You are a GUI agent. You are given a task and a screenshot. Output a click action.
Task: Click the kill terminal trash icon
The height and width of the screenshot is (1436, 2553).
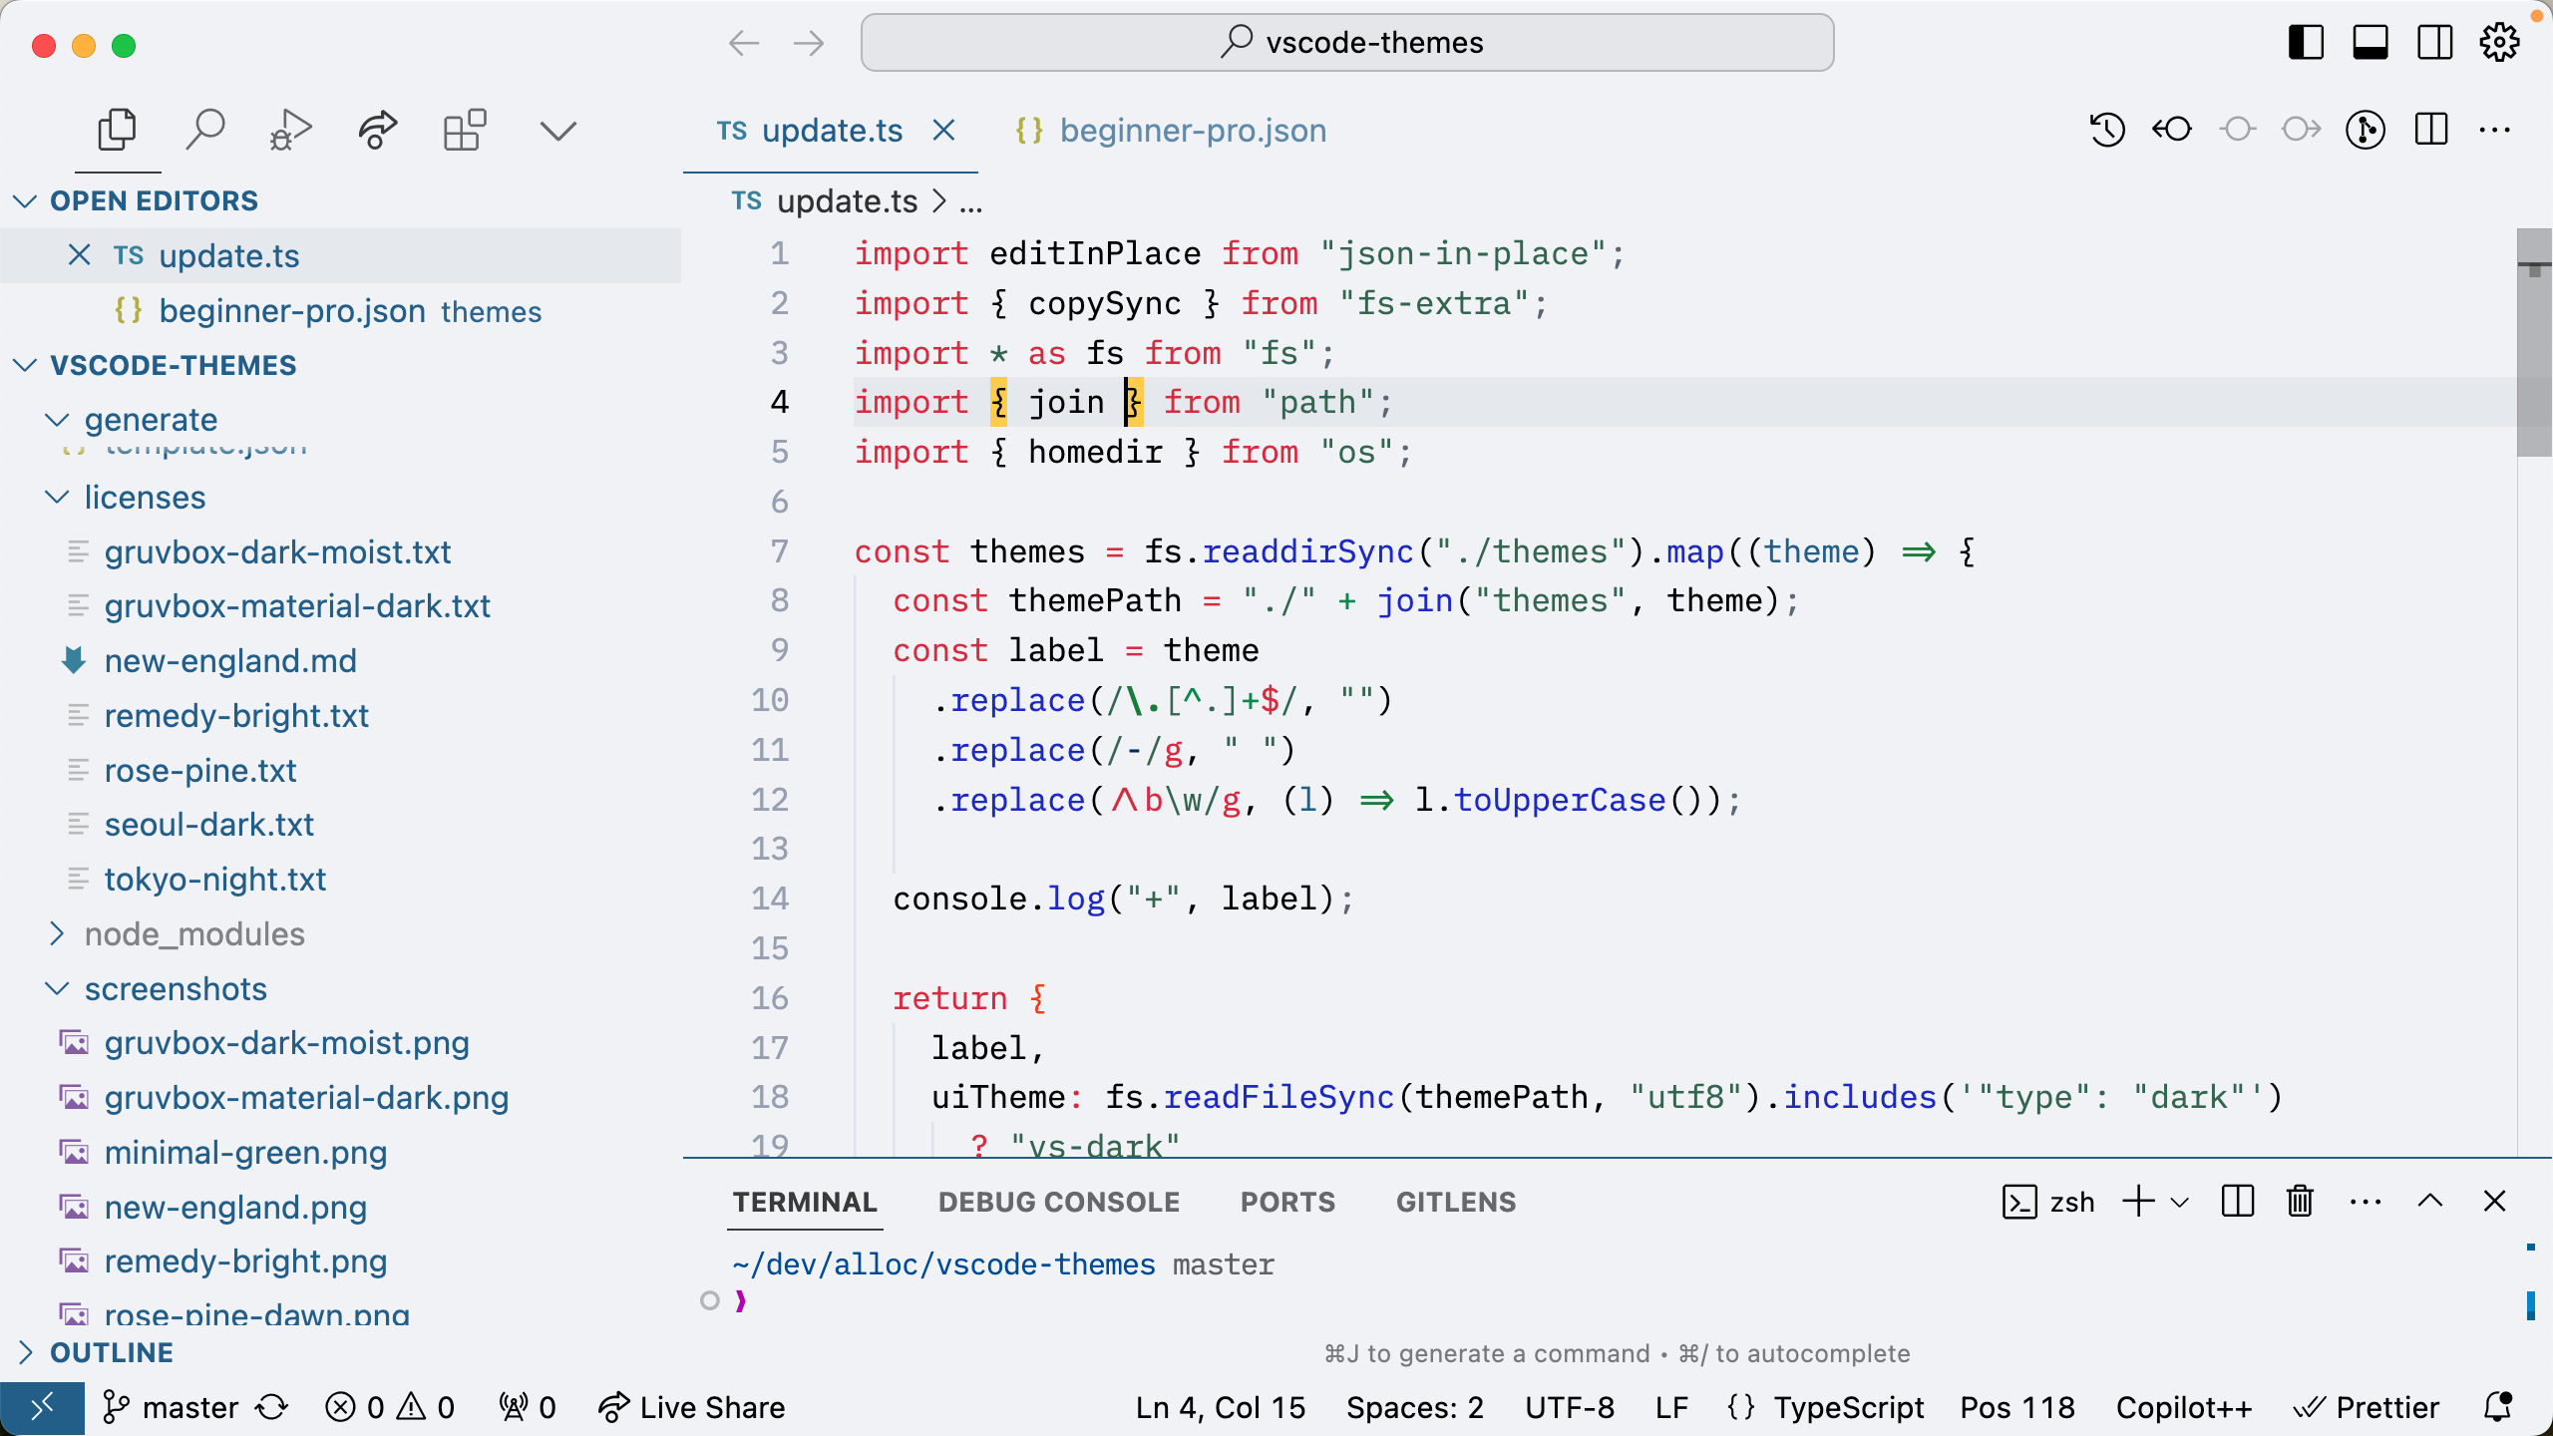tap(2300, 1202)
